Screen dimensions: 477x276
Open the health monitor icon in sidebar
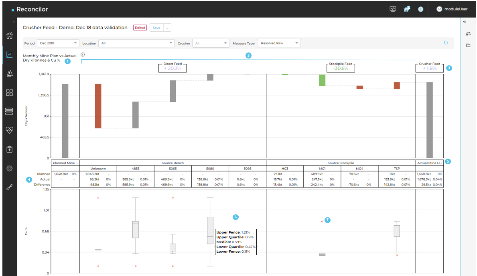(x=9, y=130)
